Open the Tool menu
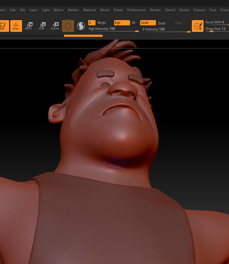 (212, 10)
